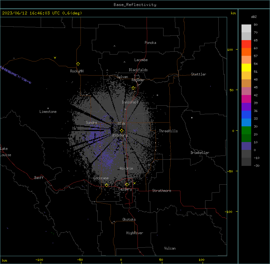
Task: Select the Lacombe city label
Action: point(141,60)
